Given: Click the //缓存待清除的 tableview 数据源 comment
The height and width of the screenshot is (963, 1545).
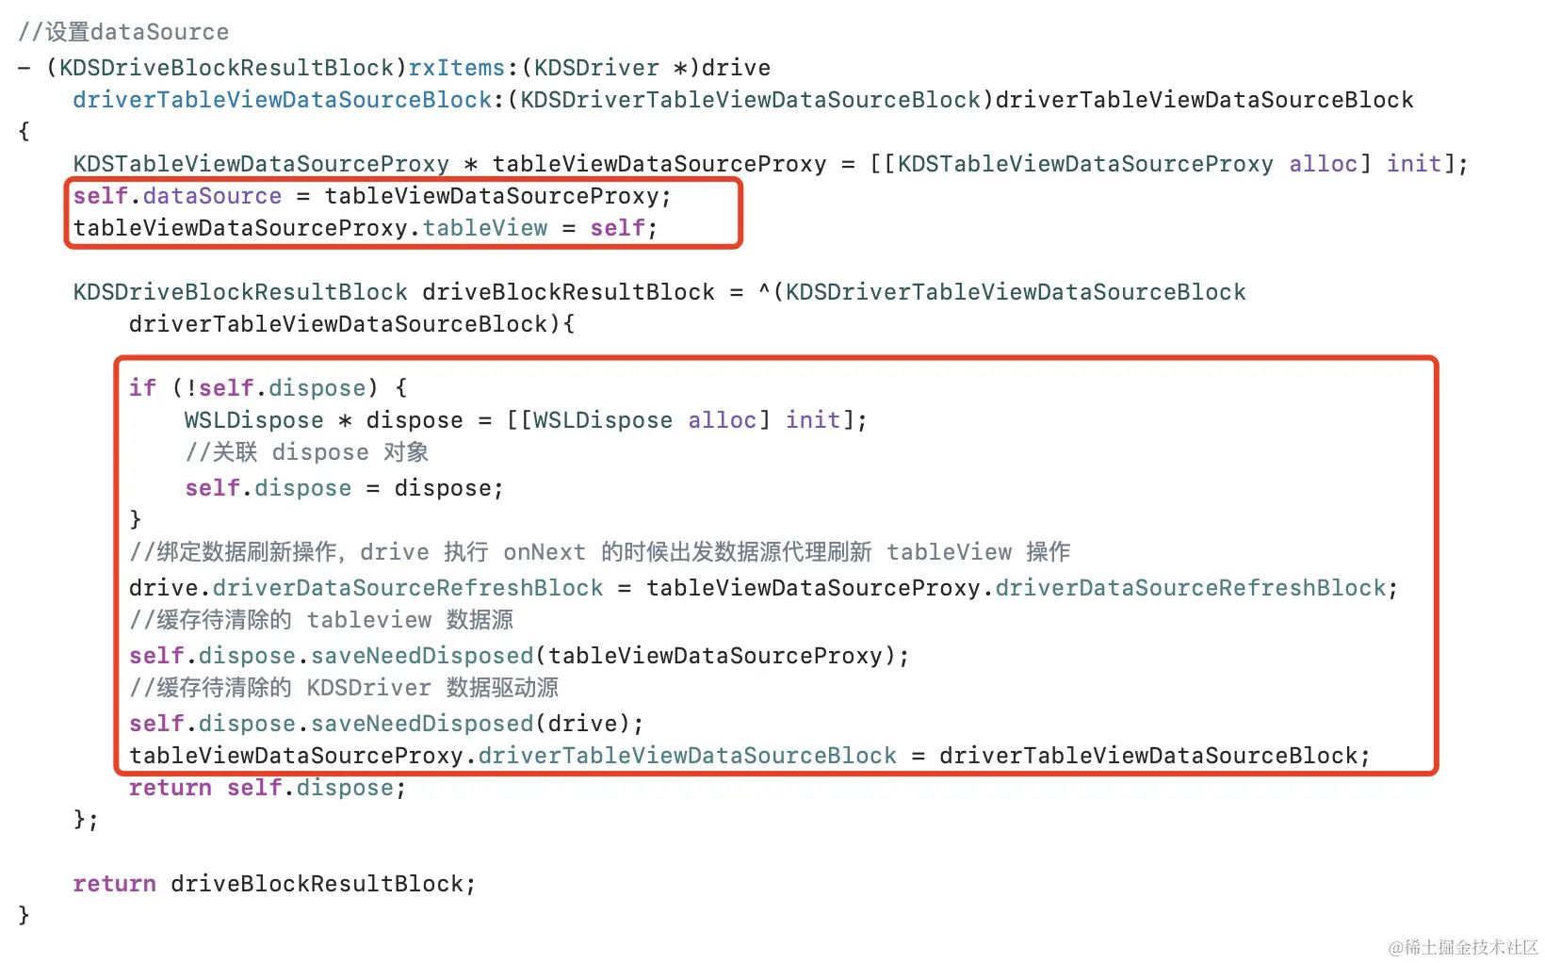Looking at the screenshot, I should coord(321,620).
